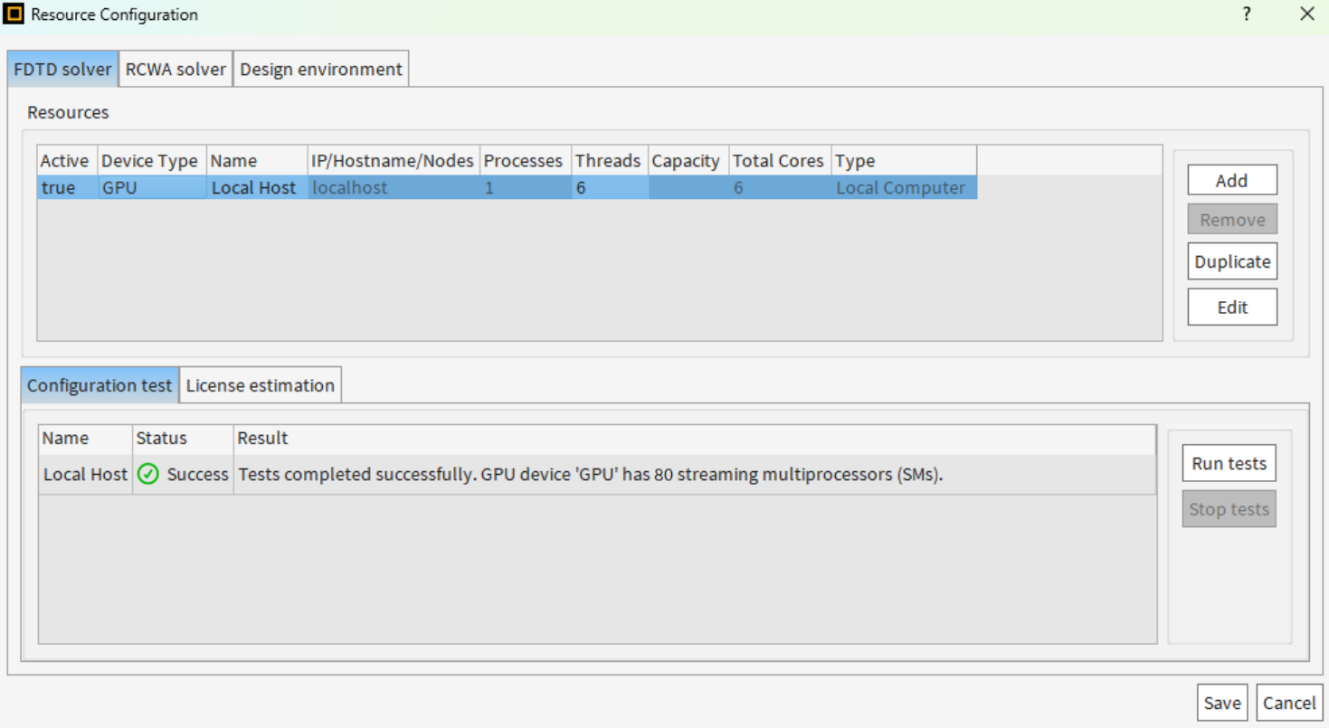Switch to the RCWA solver tab
The image size is (1329, 728).
click(x=175, y=68)
